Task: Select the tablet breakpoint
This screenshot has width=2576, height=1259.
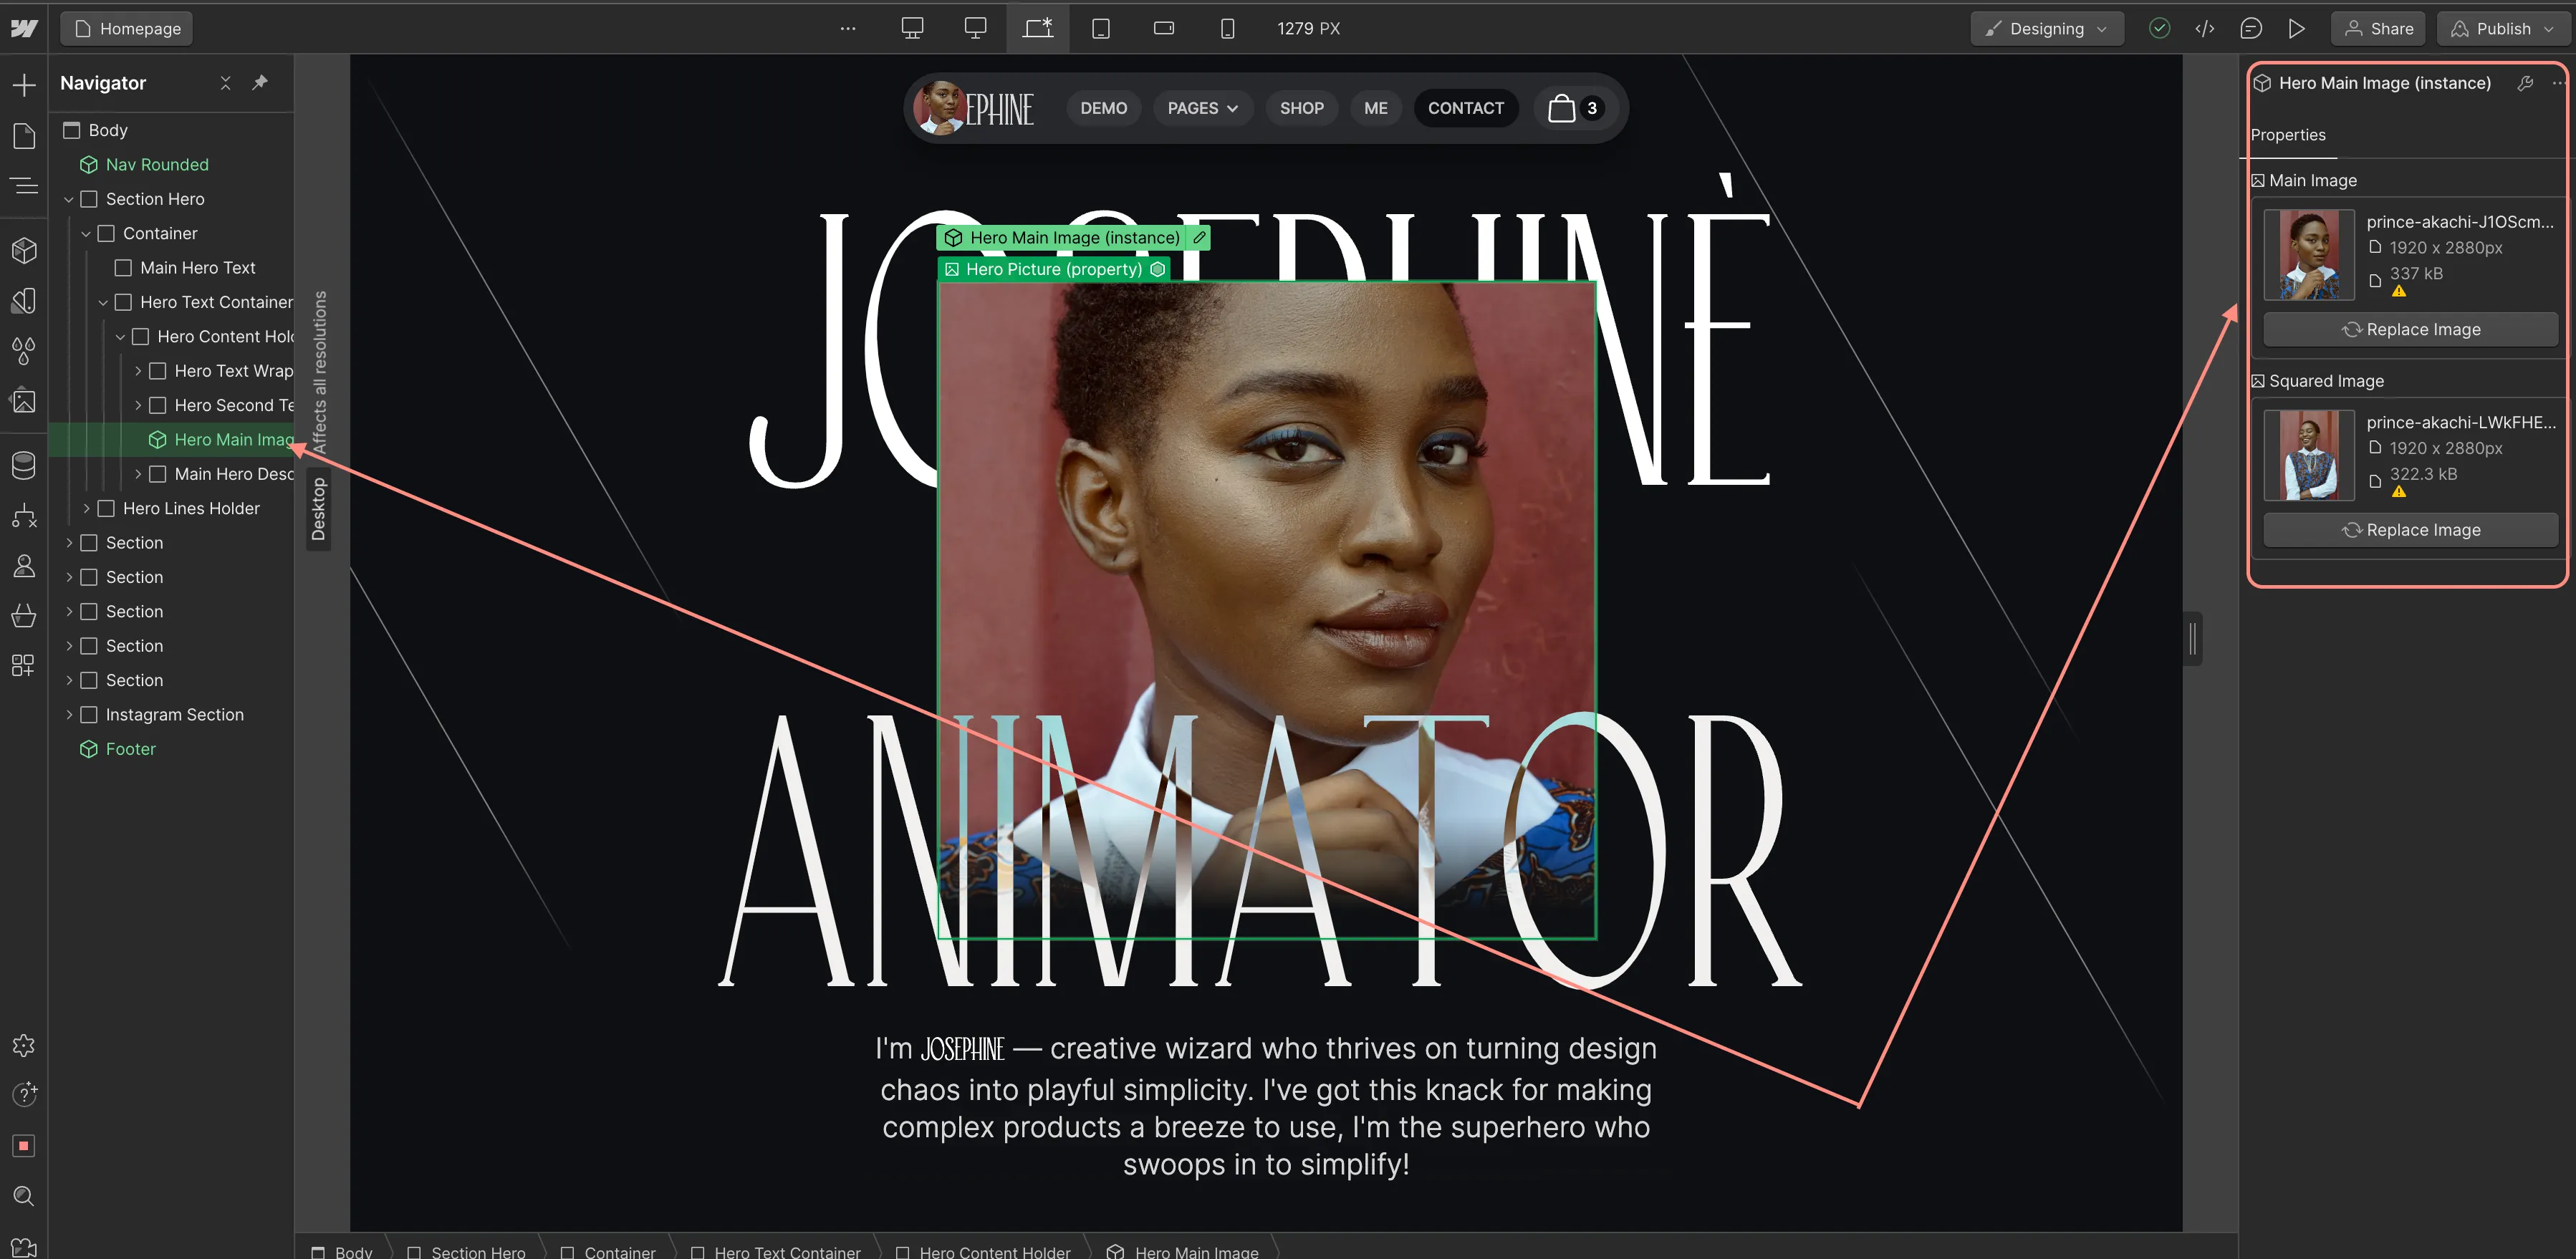Action: (x=1100, y=29)
